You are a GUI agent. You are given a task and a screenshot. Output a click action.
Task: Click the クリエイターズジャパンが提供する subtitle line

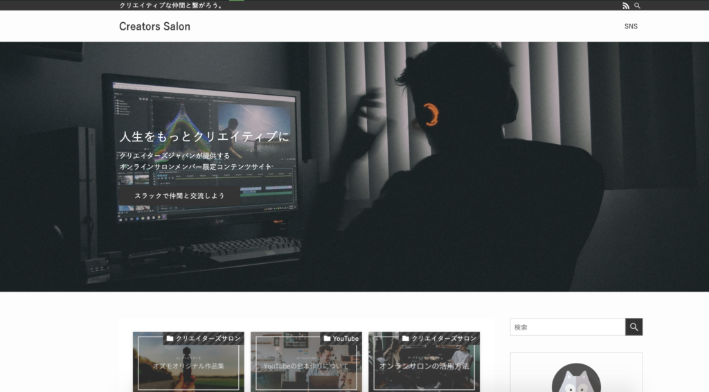[x=174, y=155]
